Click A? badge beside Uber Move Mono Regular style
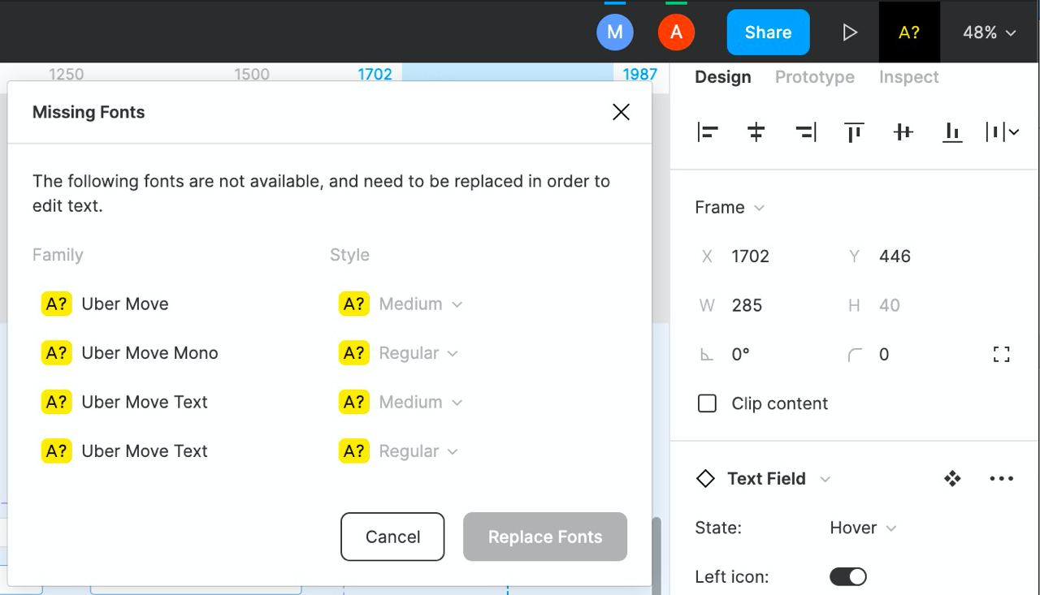The height and width of the screenshot is (595, 1040). click(354, 353)
